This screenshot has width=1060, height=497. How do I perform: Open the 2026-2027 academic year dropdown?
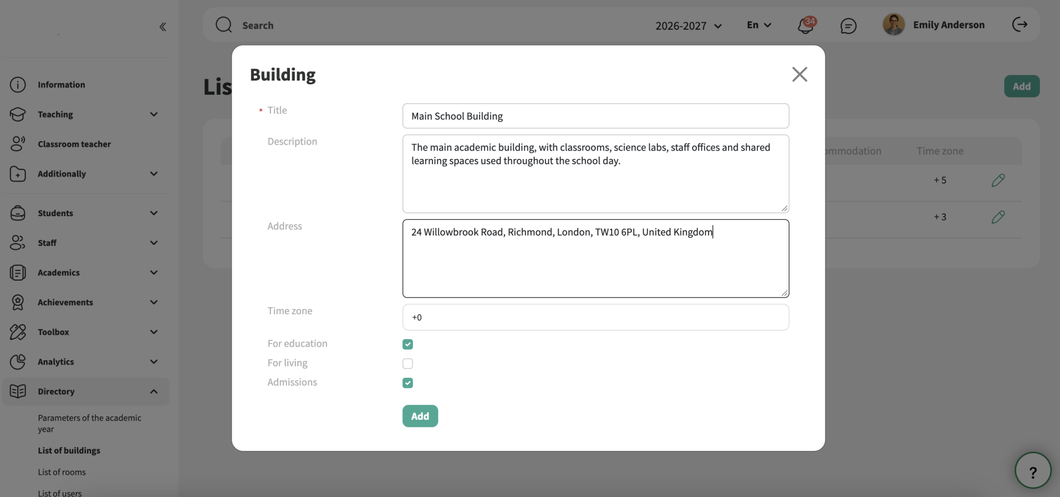pos(688,25)
